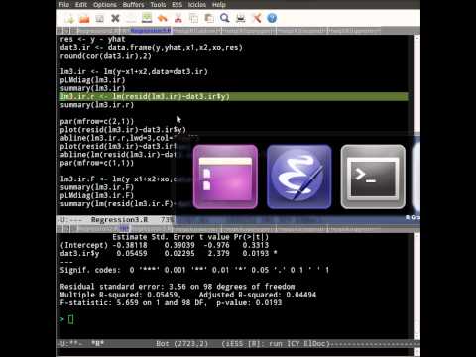Click the line 'round(cor(dat3.ir),2)'
This screenshot has height=357, width=476.
tap(105, 56)
